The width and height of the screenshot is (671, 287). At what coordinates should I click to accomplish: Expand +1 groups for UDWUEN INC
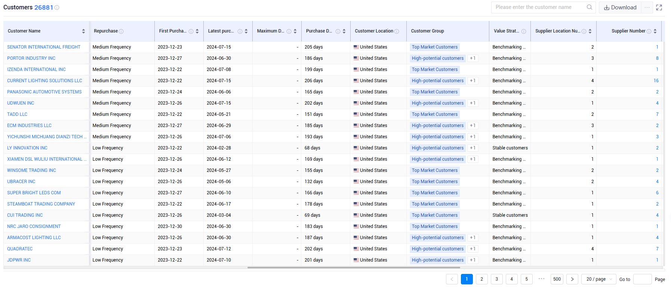(x=473, y=103)
